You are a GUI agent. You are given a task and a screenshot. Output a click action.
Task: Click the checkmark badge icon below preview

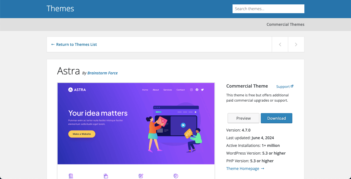(x=176, y=176)
